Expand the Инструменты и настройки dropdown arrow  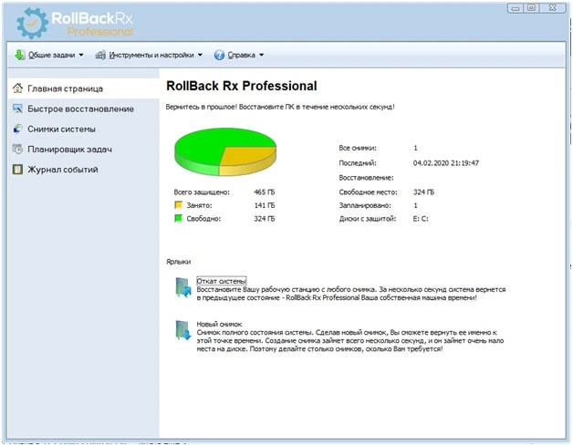point(200,55)
